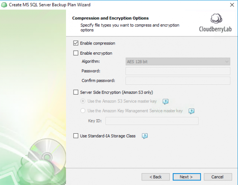The height and width of the screenshot is (185, 238).
Task: Select Amazon Key Management Service master key option
Action: point(83,111)
